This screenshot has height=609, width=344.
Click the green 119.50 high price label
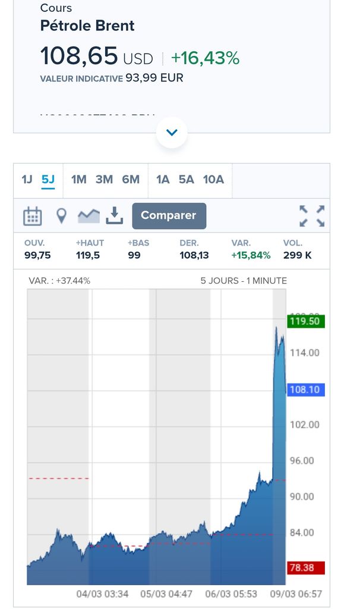click(305, 321)
